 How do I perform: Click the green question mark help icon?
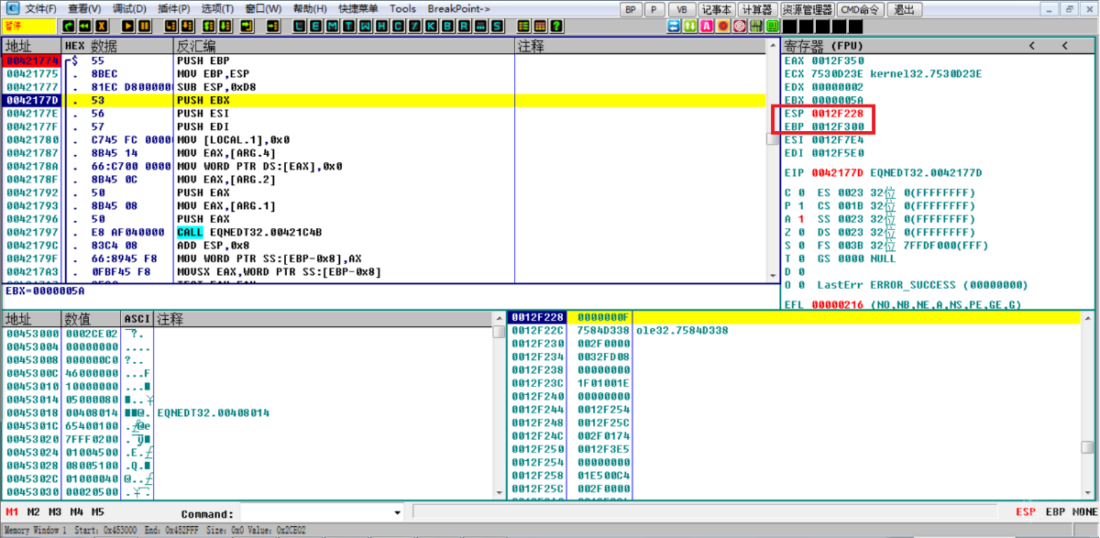point(556,26)
